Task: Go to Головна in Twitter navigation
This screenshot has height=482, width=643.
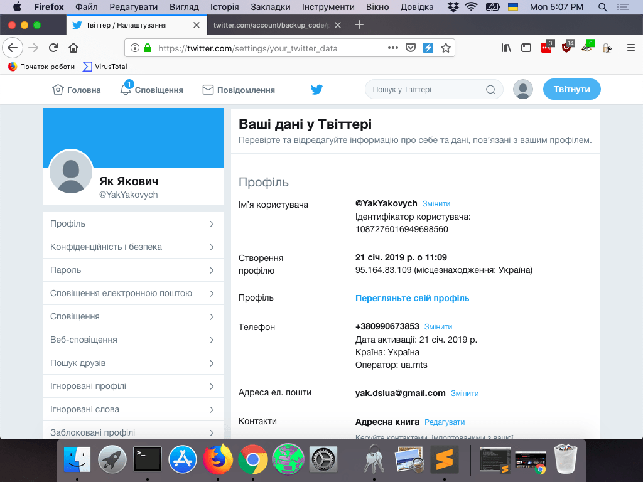Action: 77,90
